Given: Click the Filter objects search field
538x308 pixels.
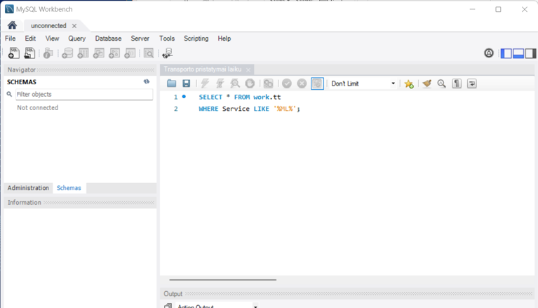Looking at the screenshot, I should click(84, 94).
